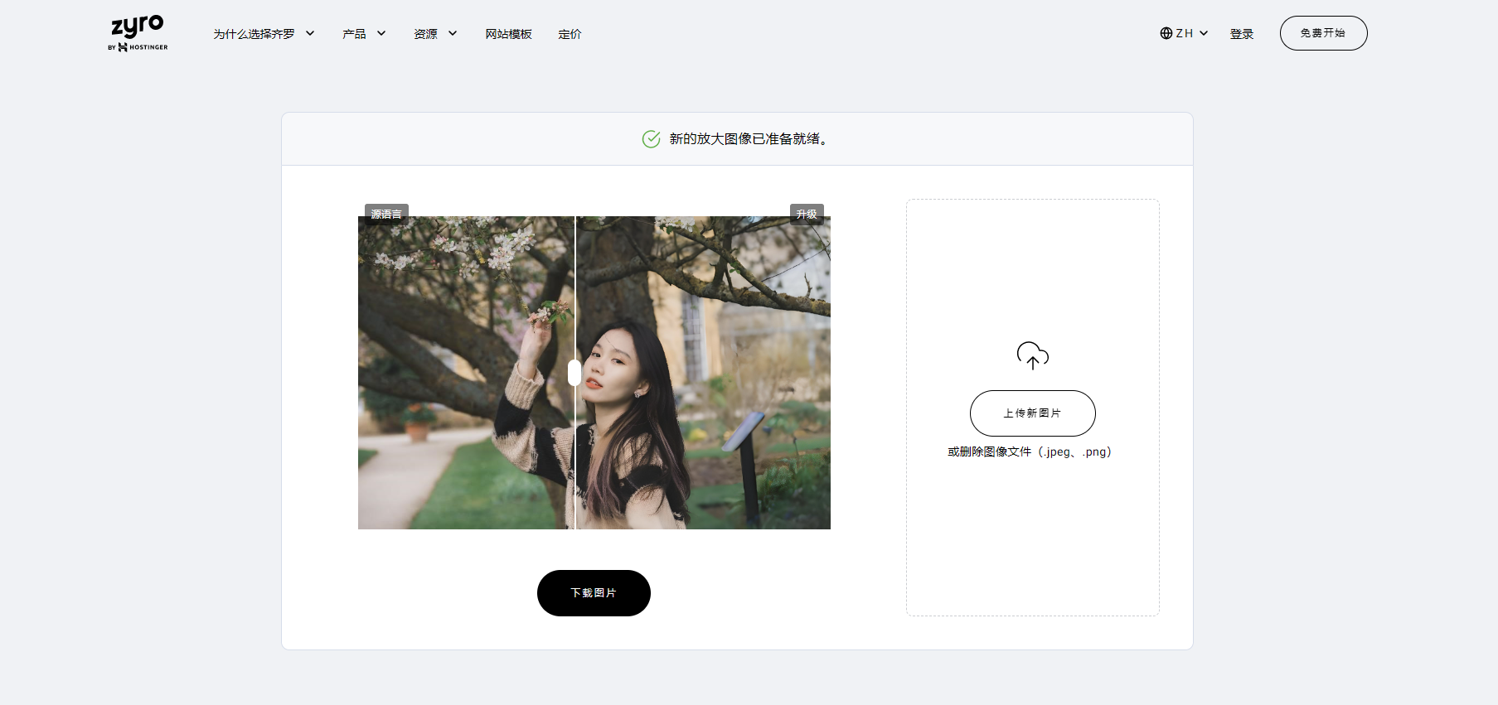Expand the 资源 dropdown menu
The image size is (1498, 705).
tap(435, 34)
